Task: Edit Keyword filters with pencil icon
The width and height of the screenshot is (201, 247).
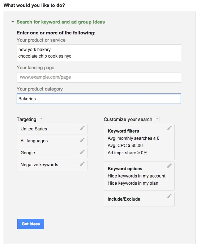Action: click(x=170, y=128)
